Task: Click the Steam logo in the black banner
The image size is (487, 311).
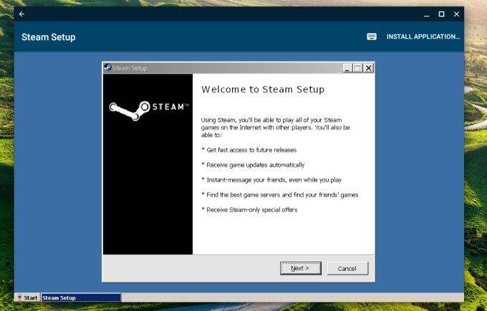Action: (148, 107)
